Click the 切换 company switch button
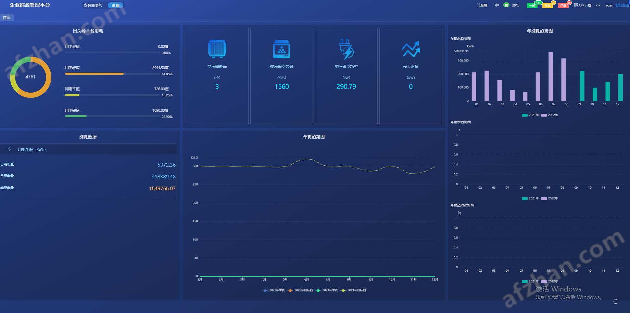 point(115,5)
